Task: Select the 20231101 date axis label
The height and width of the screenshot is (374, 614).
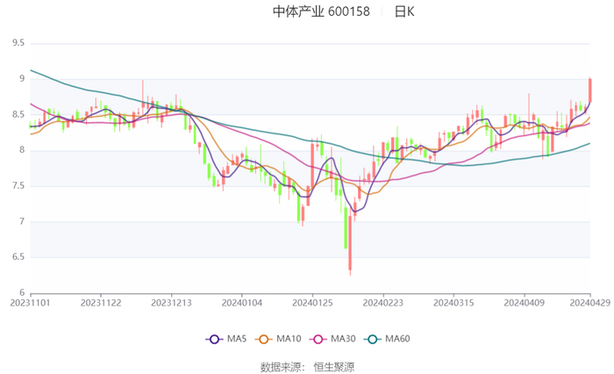Action: (31, 303)
